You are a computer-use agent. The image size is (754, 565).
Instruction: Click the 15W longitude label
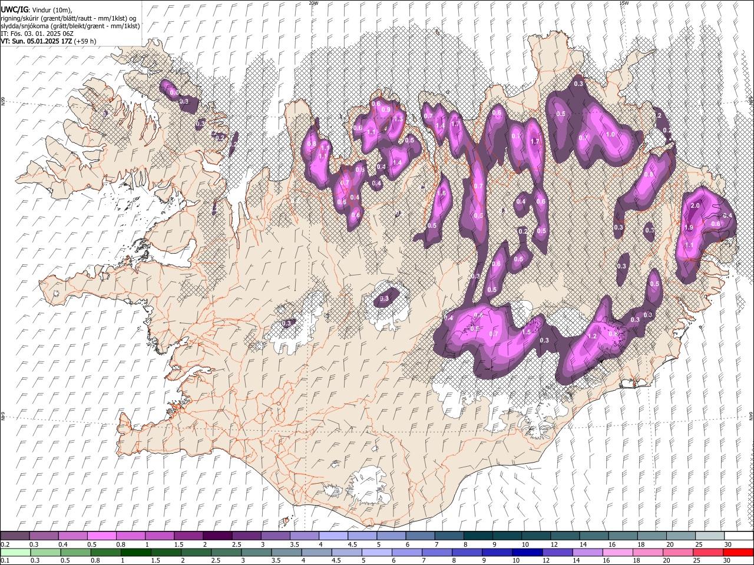[624, 3]
